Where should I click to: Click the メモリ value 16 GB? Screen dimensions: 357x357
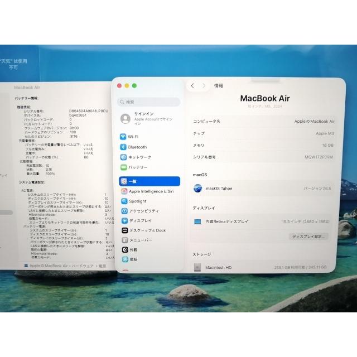point(328,145)
